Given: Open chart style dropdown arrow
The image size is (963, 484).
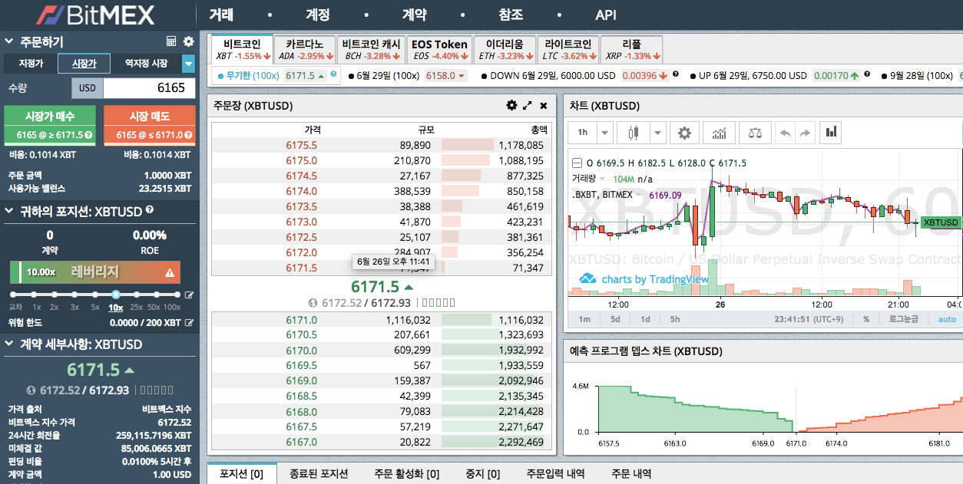Looking at the screenshot, I should [x=658, y=133].
